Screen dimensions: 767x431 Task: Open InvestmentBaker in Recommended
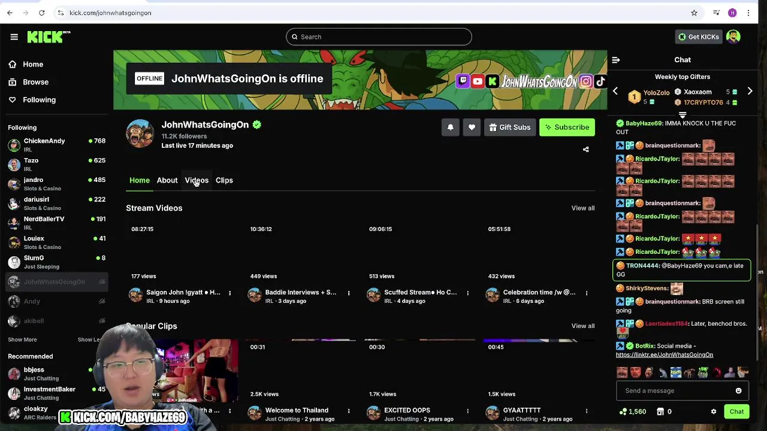point(56,393)
